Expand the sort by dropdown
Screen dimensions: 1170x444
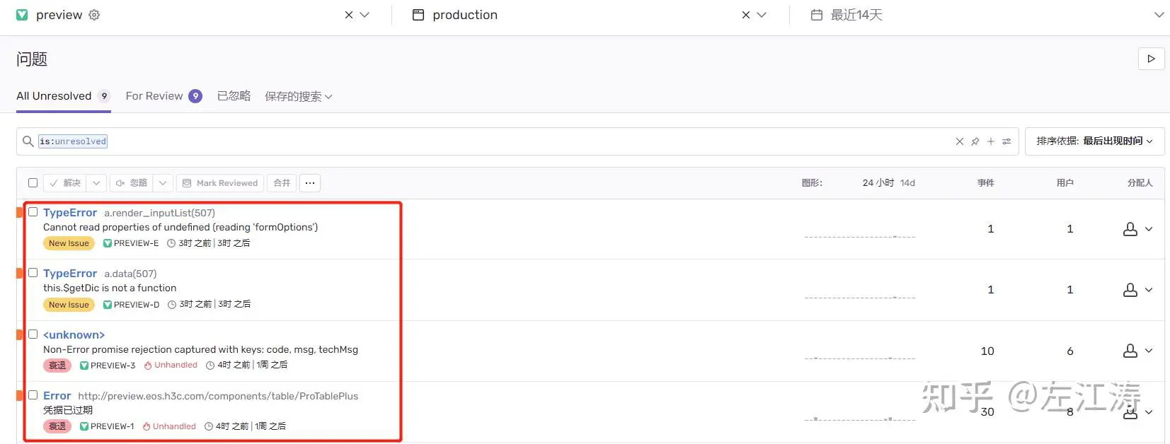1094,141
